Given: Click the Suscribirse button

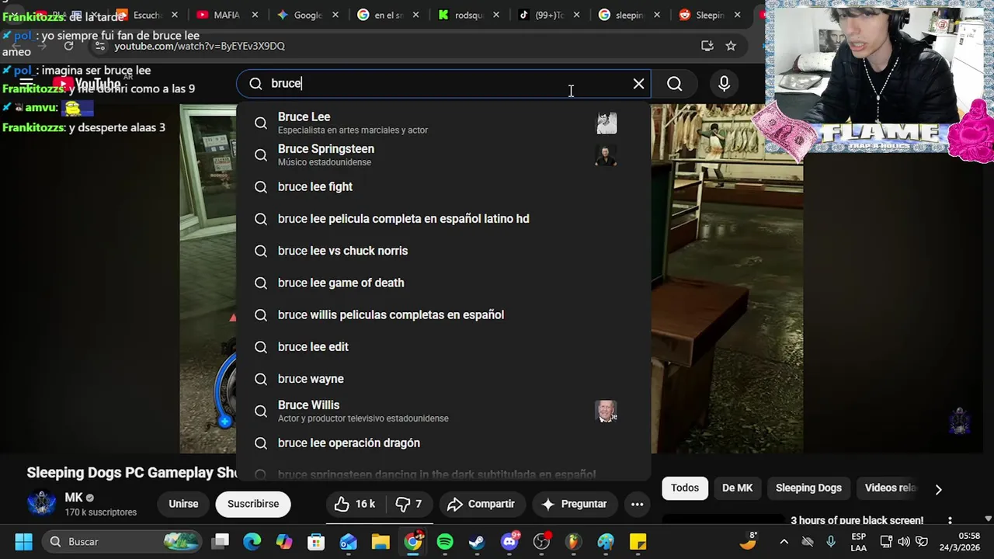Looking at the screenshot, I should [x=253, y=504].
